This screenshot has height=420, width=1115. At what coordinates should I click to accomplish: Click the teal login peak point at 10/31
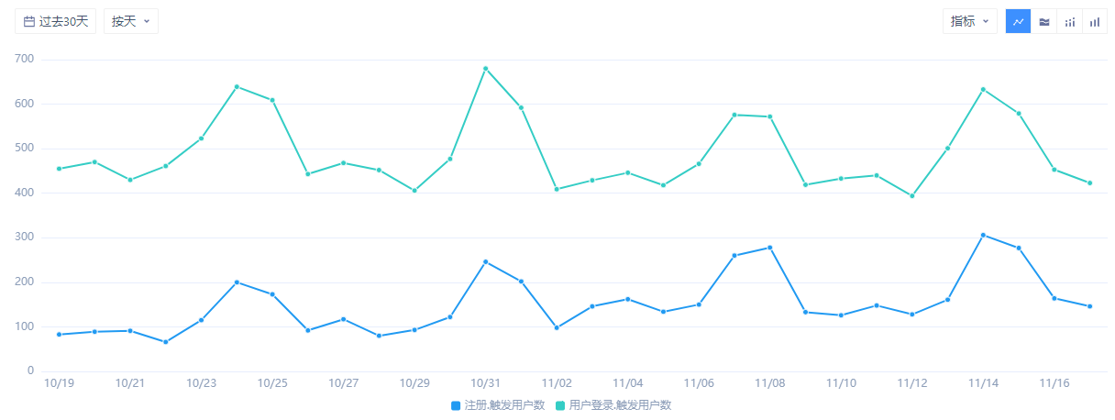click(485, 69)
